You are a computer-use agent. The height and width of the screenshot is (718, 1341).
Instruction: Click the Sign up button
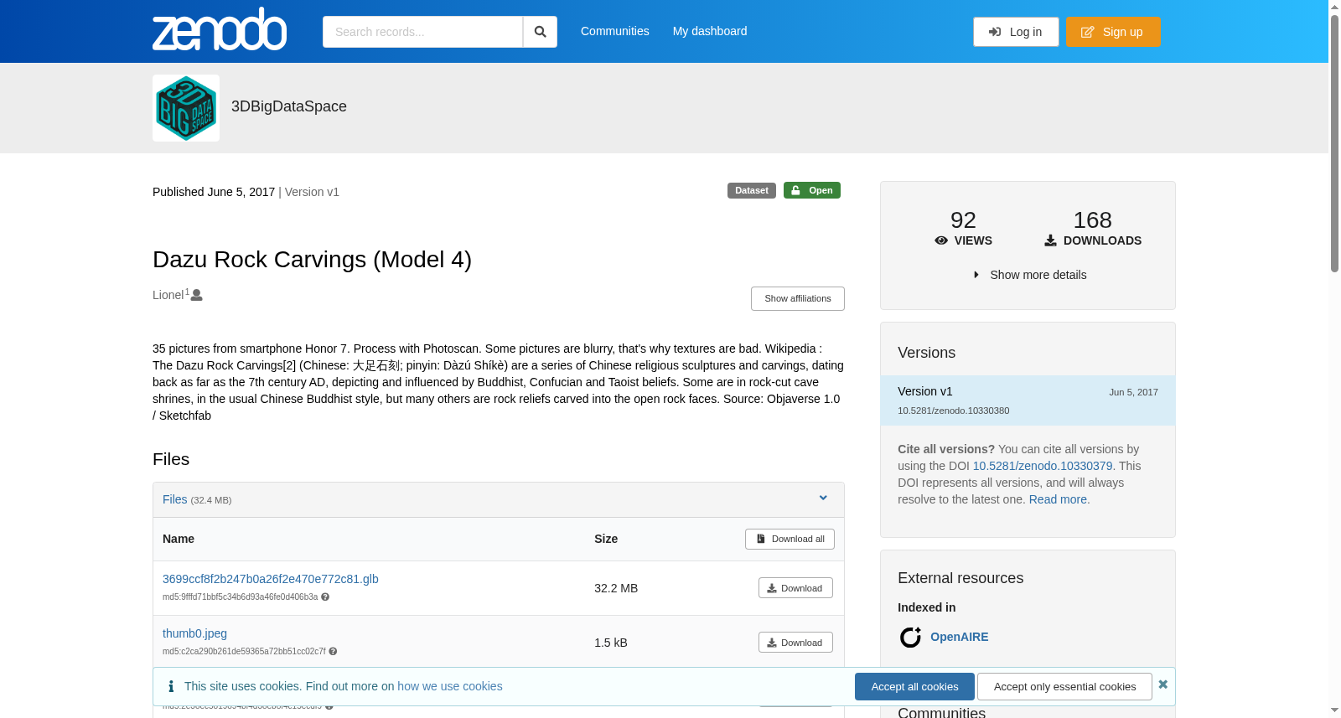1113,32
